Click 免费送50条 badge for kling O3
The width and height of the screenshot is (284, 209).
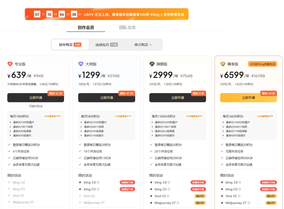click(x=198, y=189)
